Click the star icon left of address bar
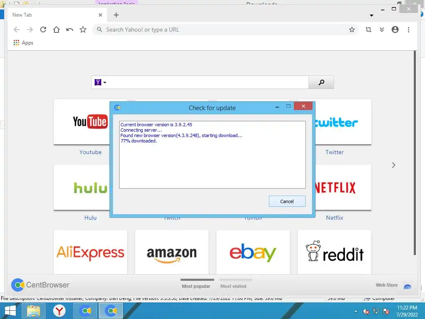Screen dimensions: 425x319 [x=83, y=29]
